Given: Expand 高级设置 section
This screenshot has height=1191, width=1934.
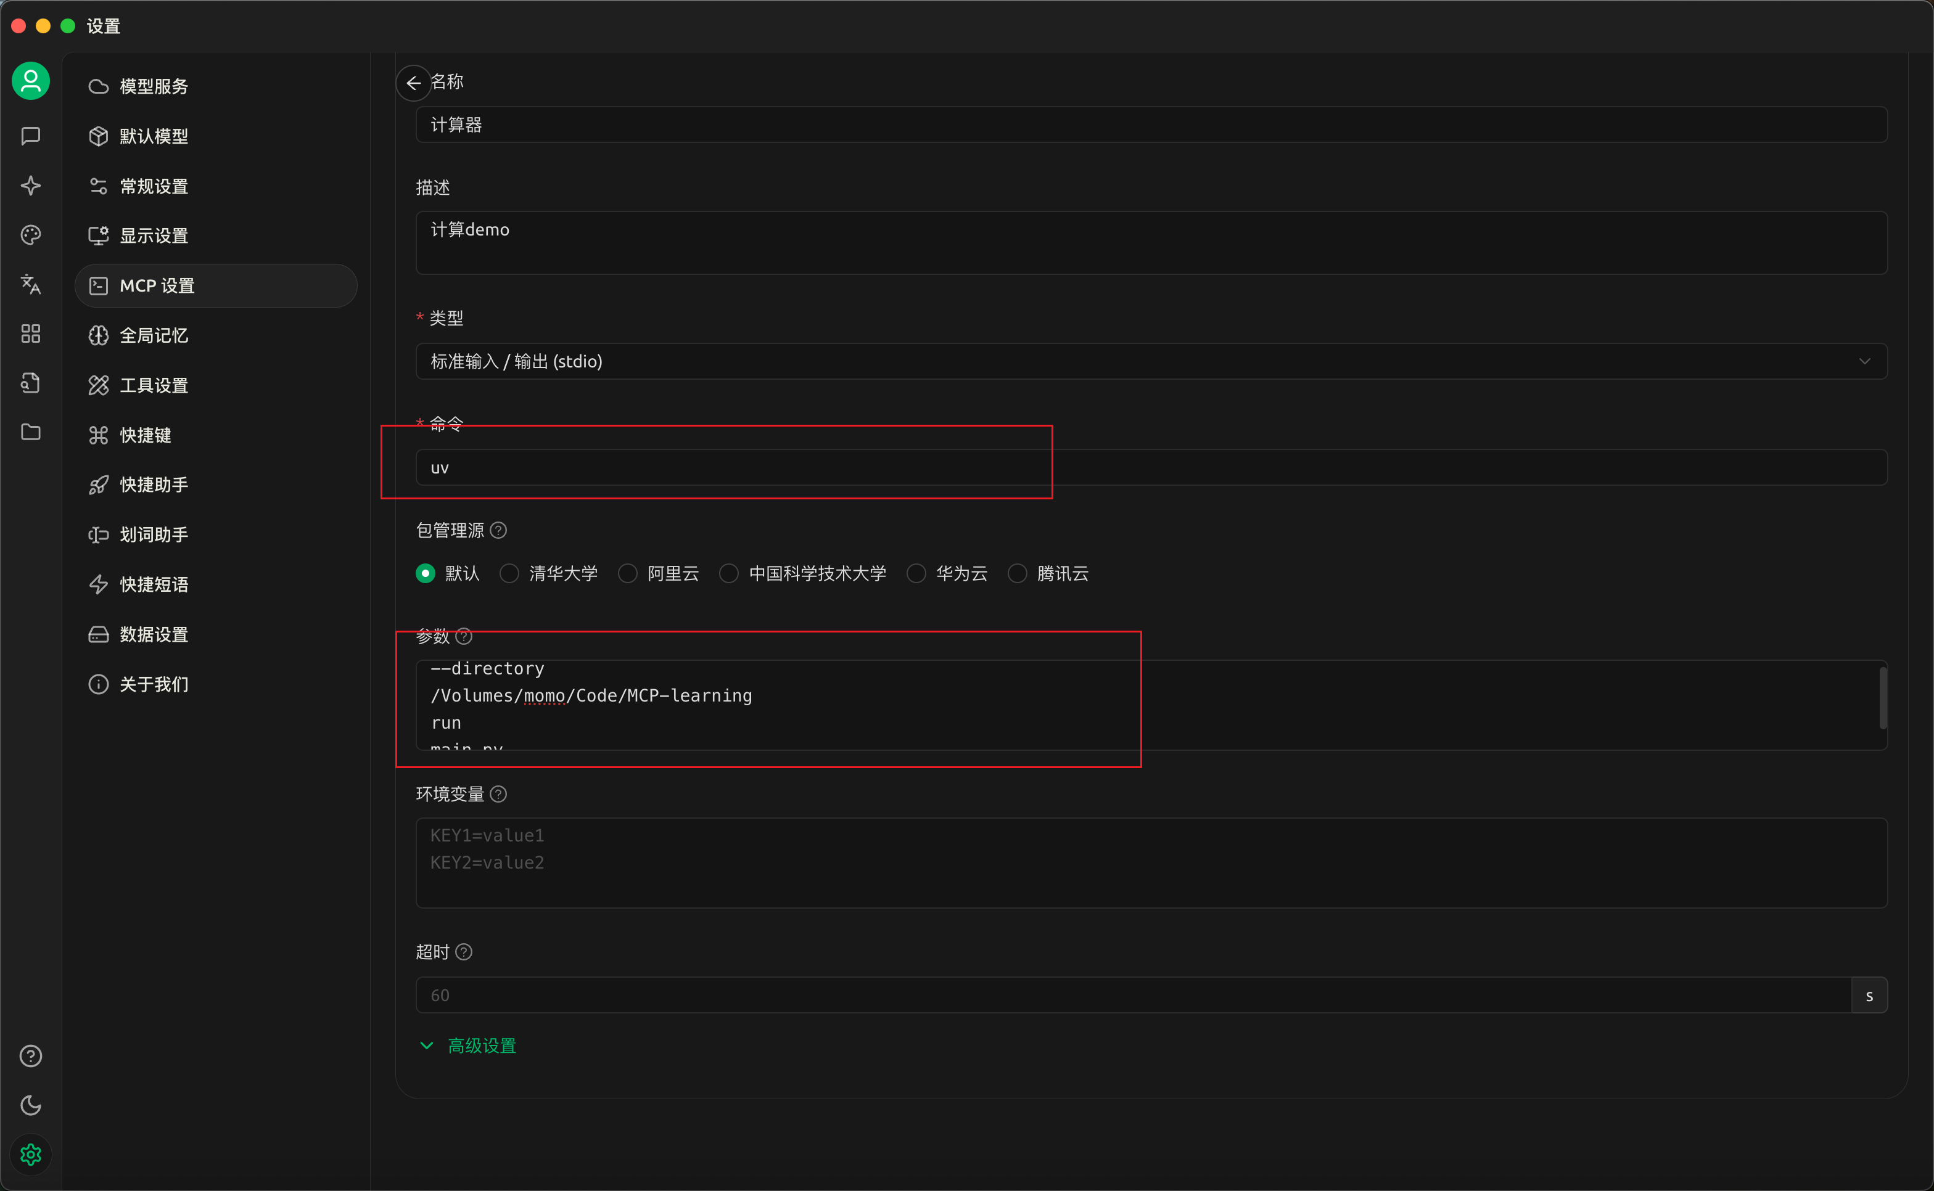Looking at the screenshot, I should tap(468, 1046).
